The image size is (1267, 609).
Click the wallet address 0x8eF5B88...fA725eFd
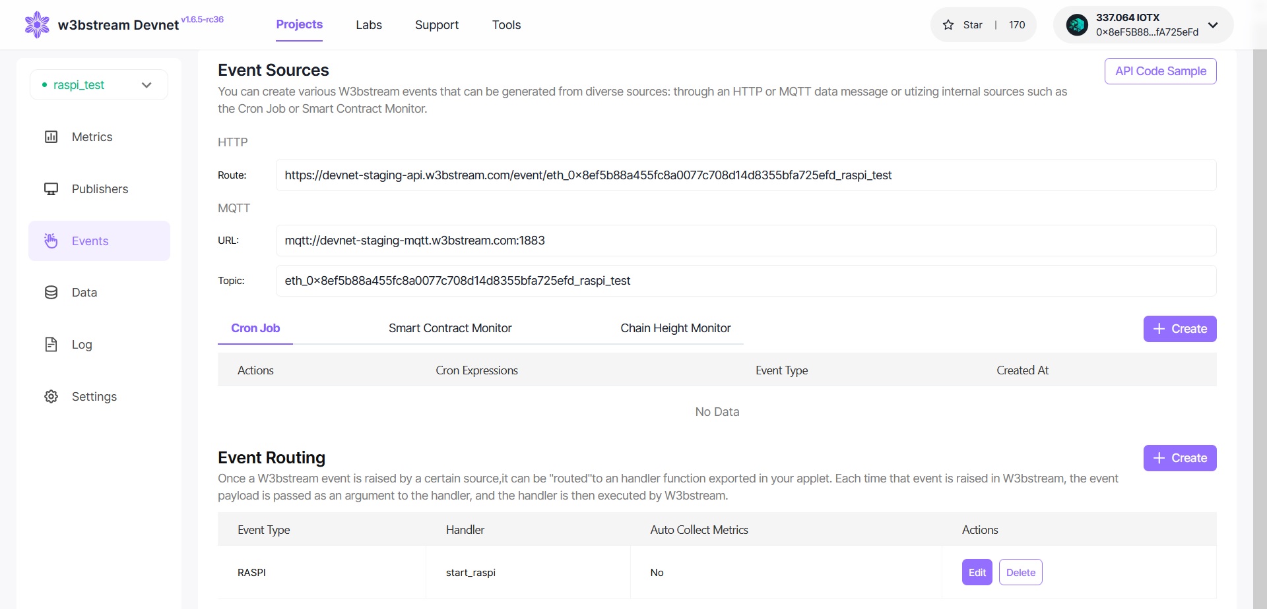1148,32
